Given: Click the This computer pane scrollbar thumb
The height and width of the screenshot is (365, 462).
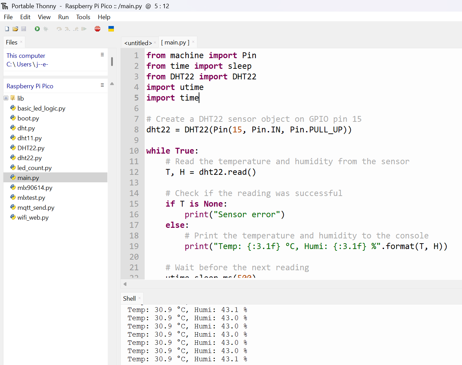Looking at the screenshot, I should click(x=112, y=62).
